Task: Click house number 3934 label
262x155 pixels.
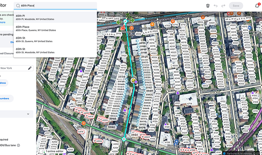Action: (x=121, y=77)
